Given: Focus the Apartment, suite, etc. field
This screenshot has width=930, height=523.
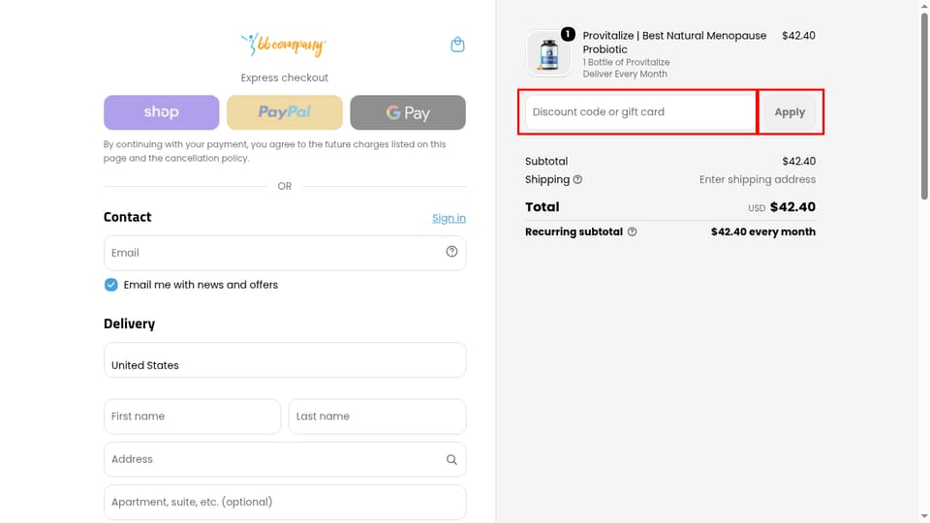Looking at the screenshot, I should (x=285, y=503).
